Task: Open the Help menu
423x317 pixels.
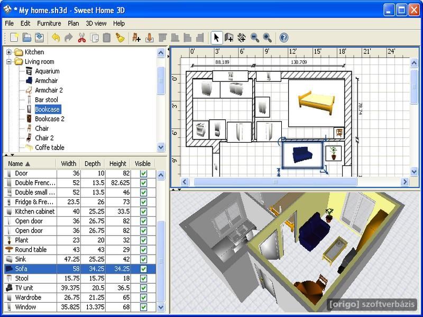Action: [118, 23]
